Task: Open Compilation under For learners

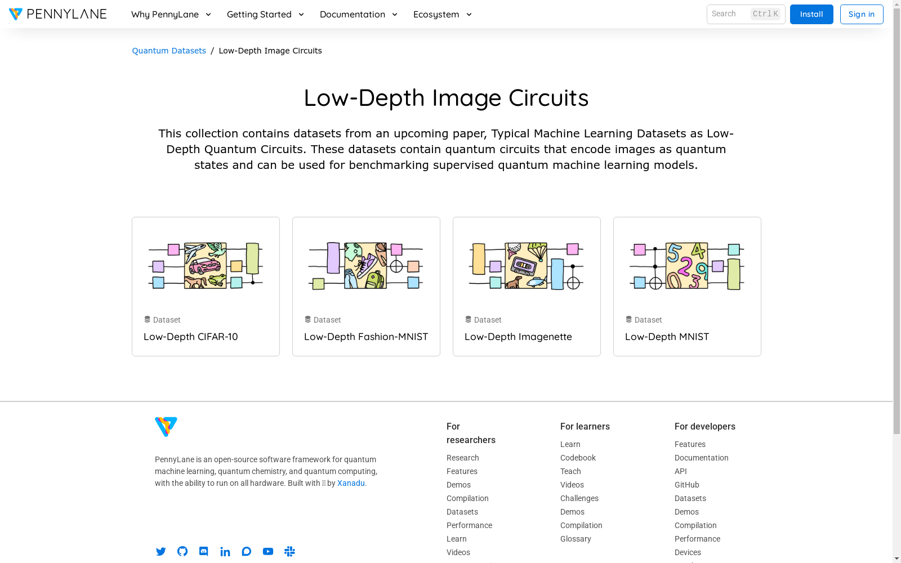Action: [581, 525]
